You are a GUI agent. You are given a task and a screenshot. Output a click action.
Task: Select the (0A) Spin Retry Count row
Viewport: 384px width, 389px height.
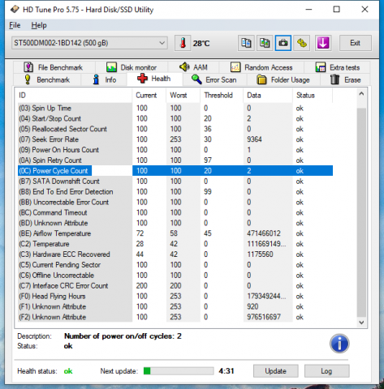(175, 160)
